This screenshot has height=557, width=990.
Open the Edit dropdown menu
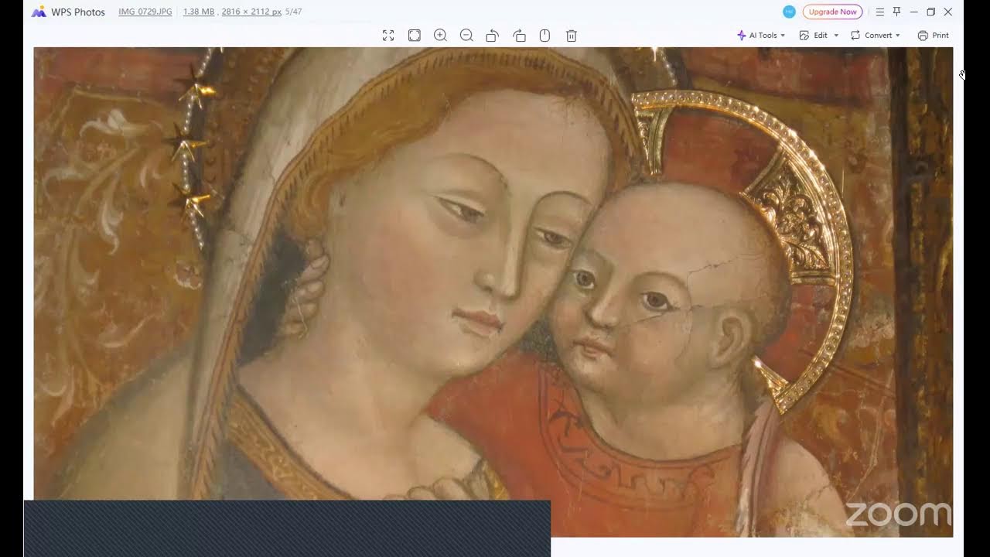pyautogui.click(x=819, y=36)
